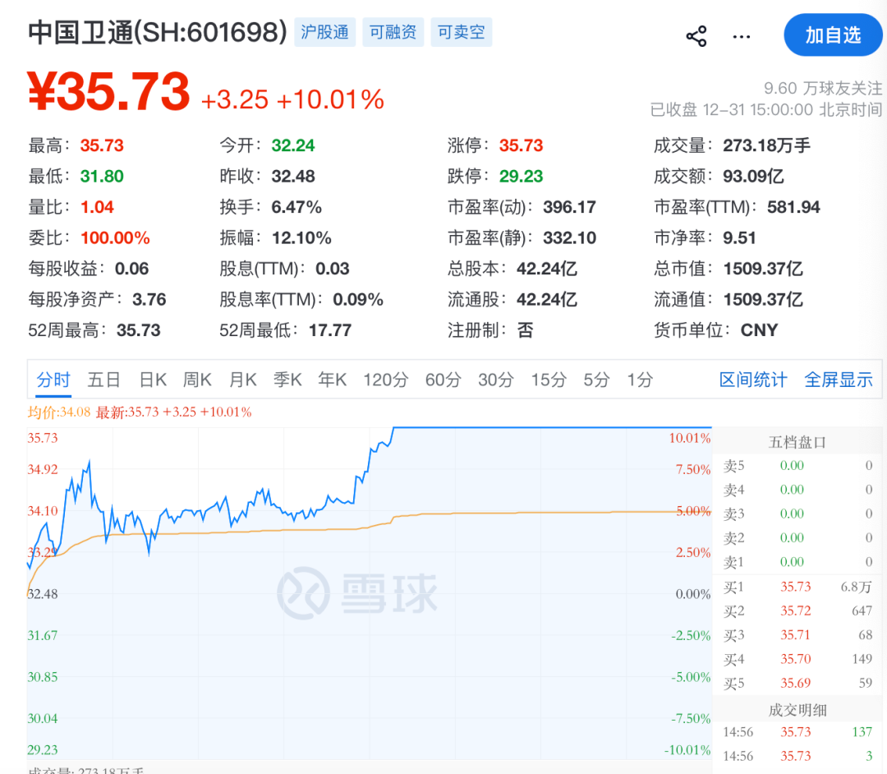Screen dimensions: 887x774
Task: Click the share icon
Action: coord(696,36)
